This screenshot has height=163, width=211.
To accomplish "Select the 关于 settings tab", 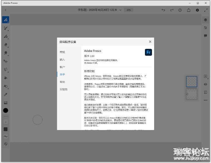I will pos(62,74).
